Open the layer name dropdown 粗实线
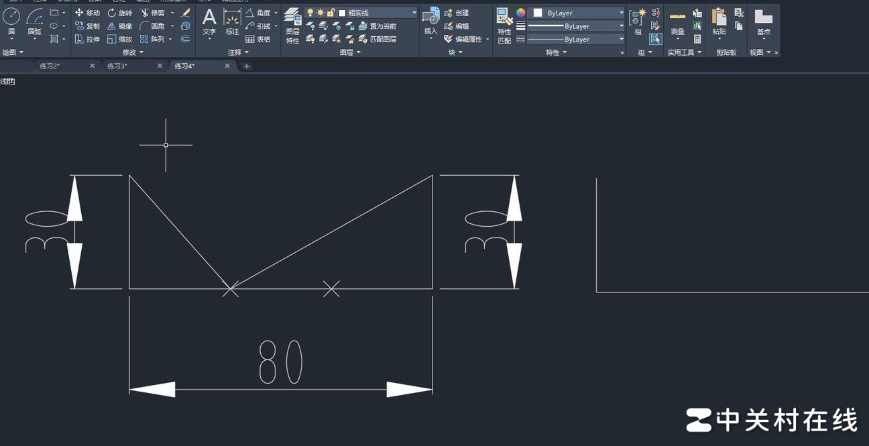The image size is (869, 446). click(x=378, y=13)
